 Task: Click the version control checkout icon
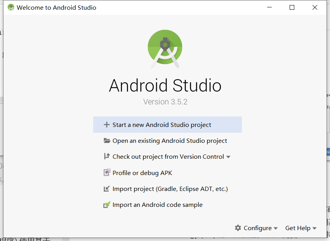pos(107,156)
